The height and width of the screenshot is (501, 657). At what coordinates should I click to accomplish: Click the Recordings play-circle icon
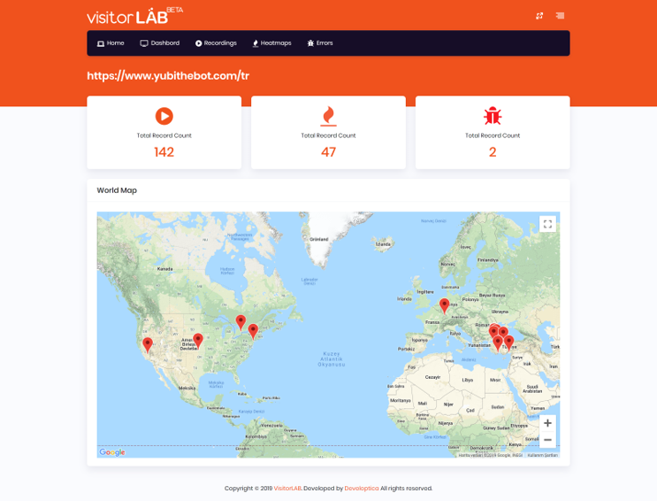click(x=199, y=43)
